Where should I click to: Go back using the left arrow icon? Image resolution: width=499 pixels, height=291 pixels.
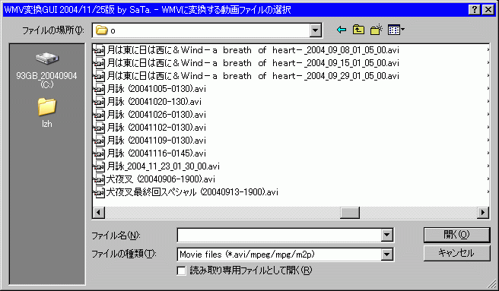[x=342, y=30]
